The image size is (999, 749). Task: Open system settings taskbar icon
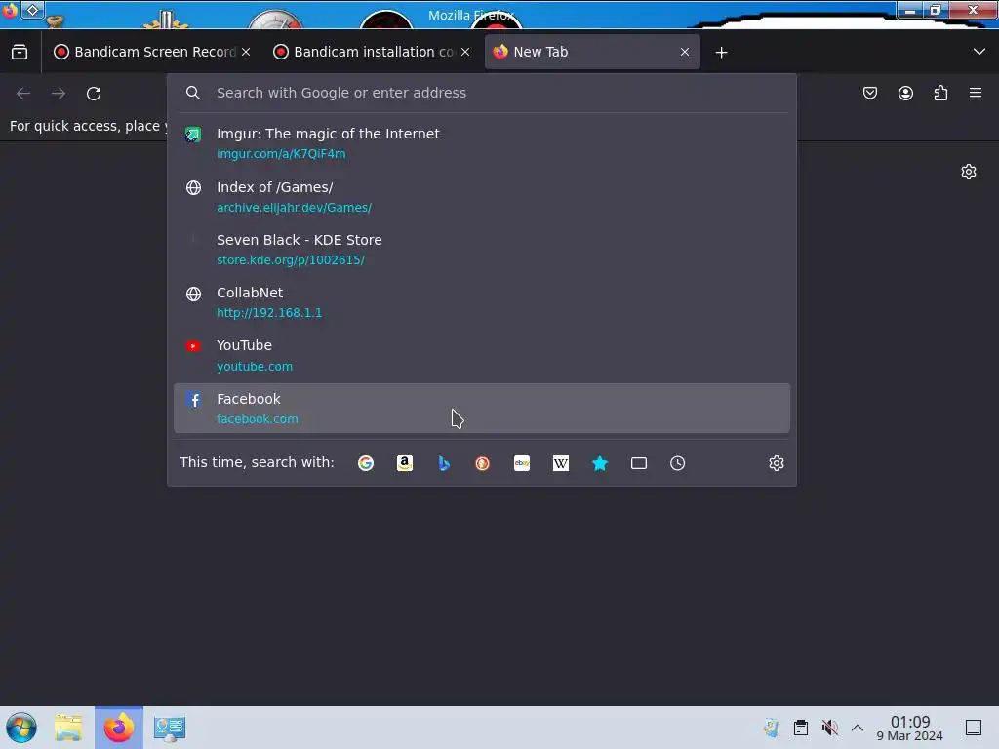pyautogui.click(x=170, y=728)
